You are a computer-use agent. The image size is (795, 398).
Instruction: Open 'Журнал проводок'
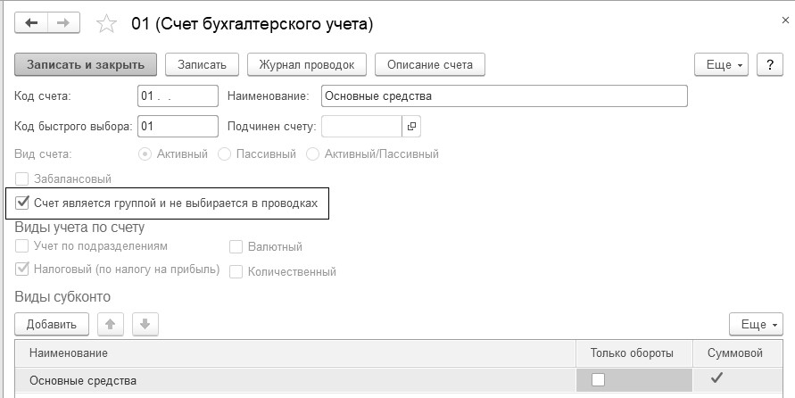[306, 64]
